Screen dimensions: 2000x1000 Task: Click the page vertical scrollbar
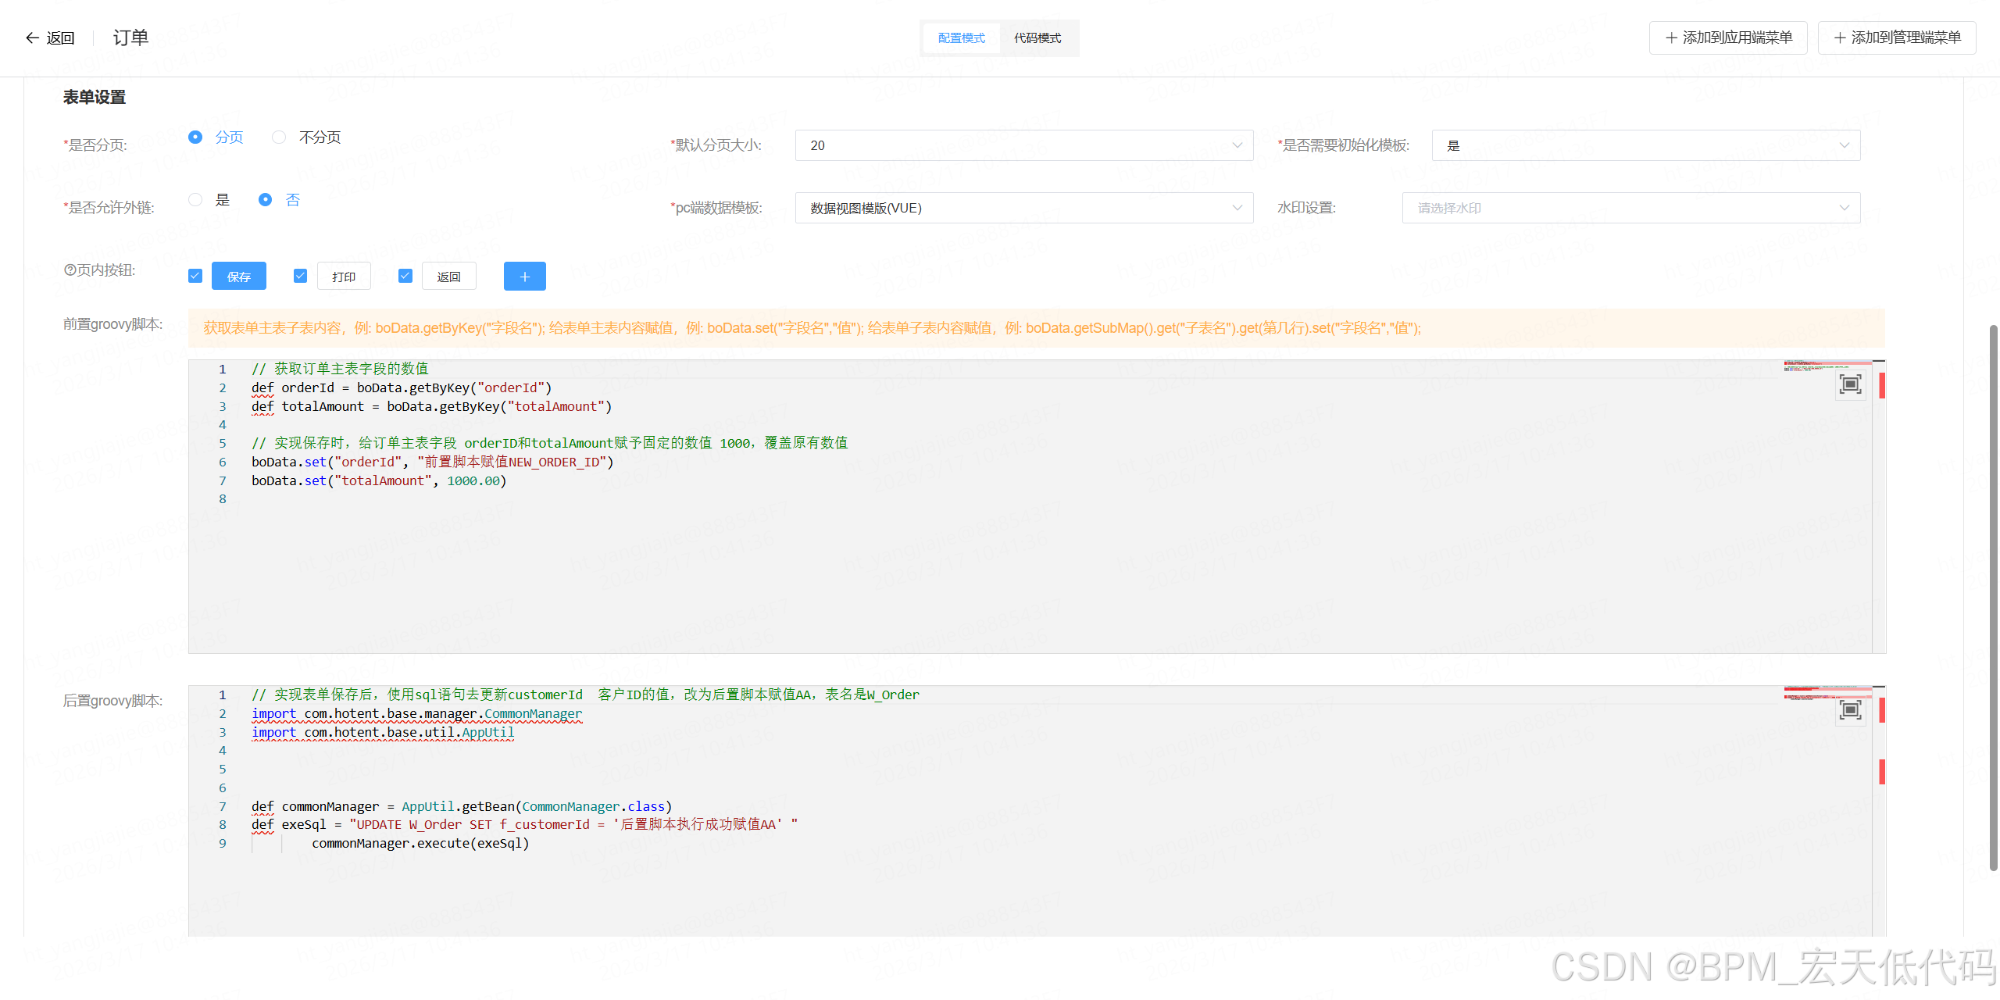[1993, 594]
